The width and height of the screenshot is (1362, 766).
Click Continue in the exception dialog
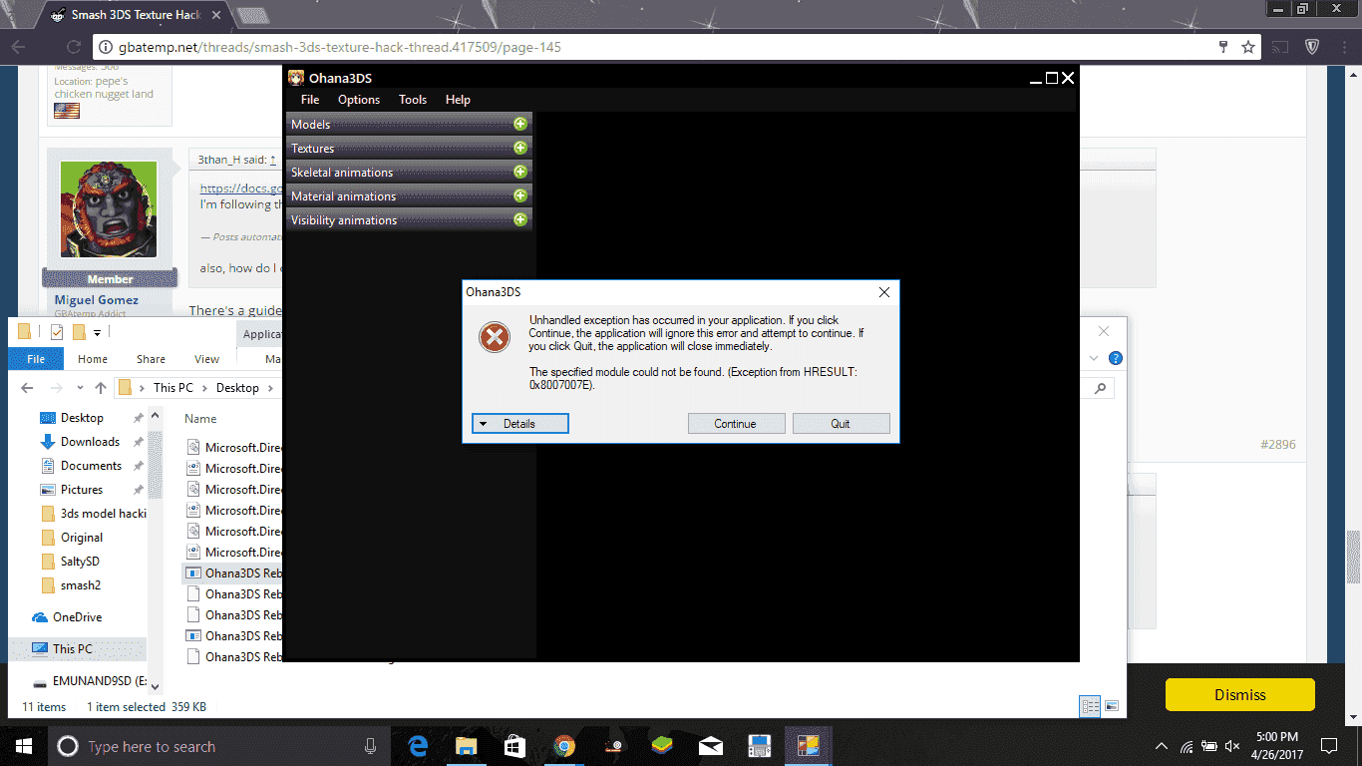pyautogui.click(x=736, y=424)
